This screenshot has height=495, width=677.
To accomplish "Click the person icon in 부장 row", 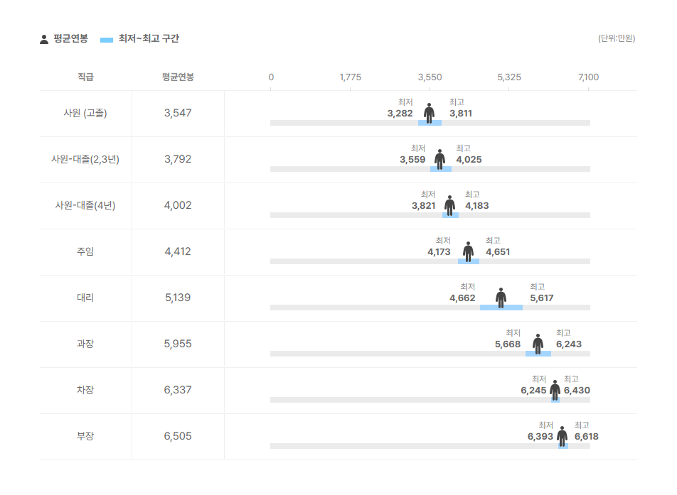I will tap(562, 436).
